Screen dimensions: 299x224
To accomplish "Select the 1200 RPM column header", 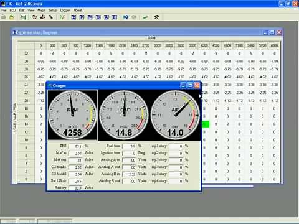I will click(x=87, y=45).
